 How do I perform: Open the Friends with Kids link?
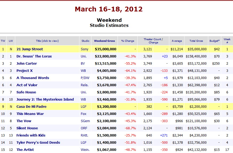[x=31, y=135]
